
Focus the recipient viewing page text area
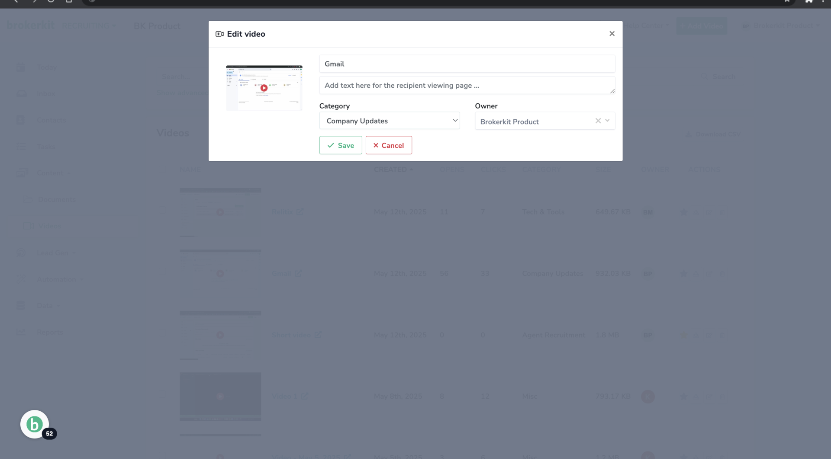(467, 85)
